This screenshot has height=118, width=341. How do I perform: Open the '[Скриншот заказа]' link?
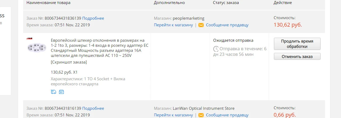coord(69,62)
